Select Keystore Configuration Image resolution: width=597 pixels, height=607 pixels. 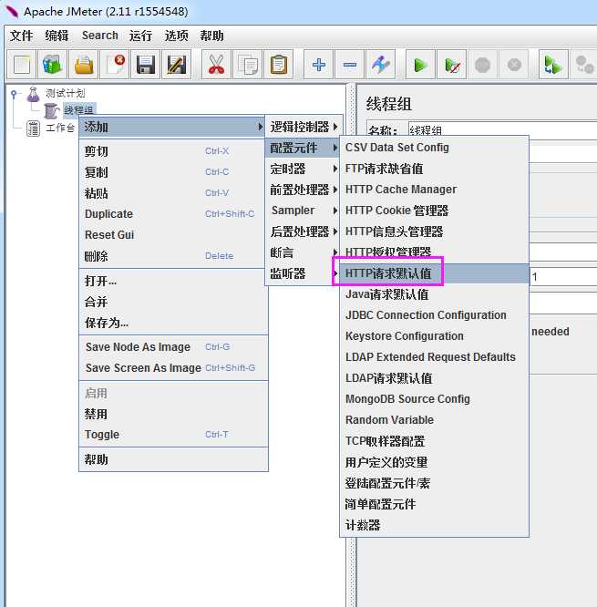click(434, 336)
